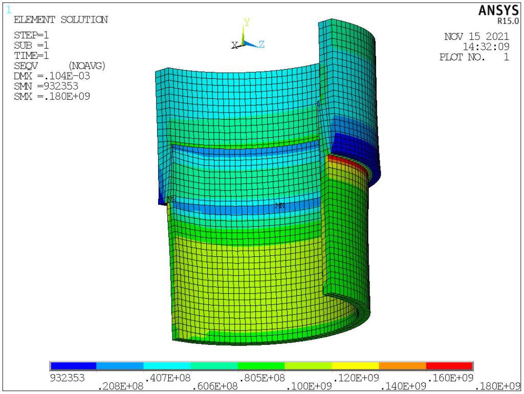The height and width of the screenshot is (394, 524).
Task: Select the .100E+09 legend label
Action: [x=310, y=385]
